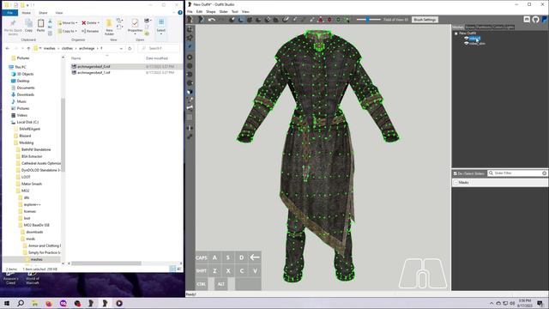
Task: Open the Move to dropdown
Action: 67,23
